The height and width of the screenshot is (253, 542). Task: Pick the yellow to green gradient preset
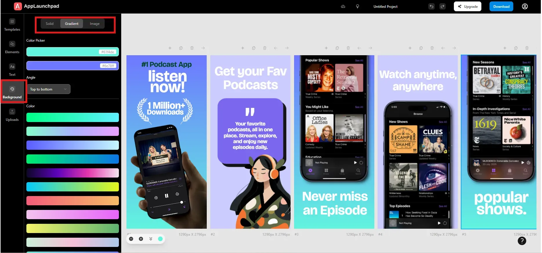pos(72,228)
